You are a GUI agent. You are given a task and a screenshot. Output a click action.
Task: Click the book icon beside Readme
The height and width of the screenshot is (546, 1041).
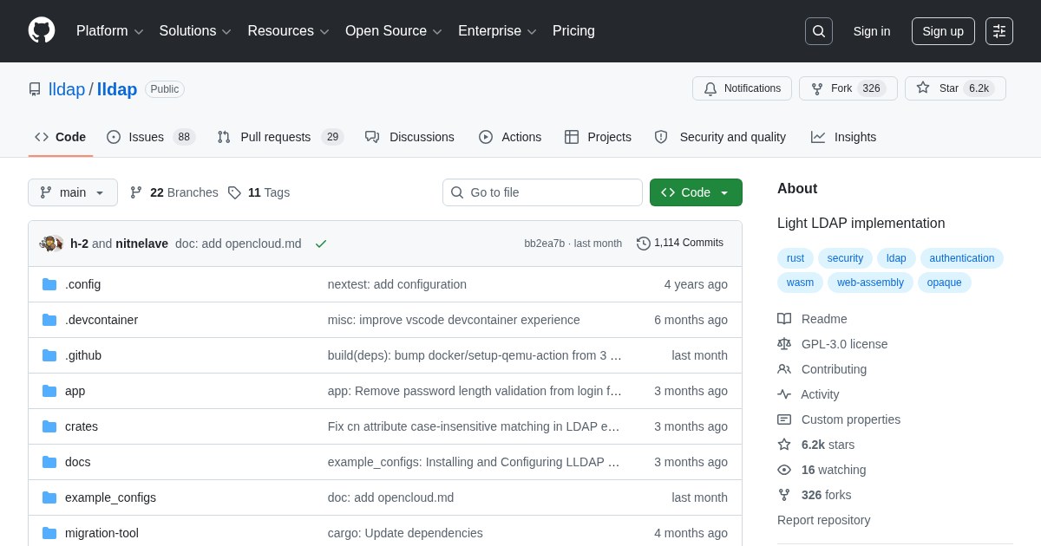(784, 319)
